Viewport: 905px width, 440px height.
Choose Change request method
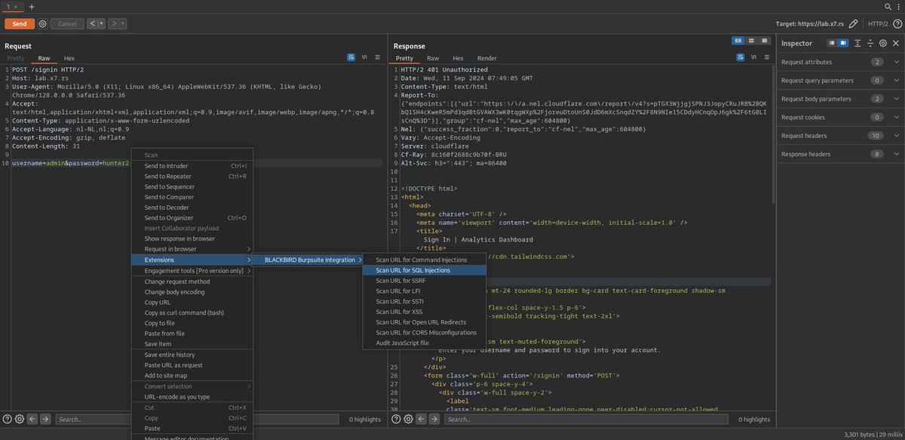pyautogui.click(x=192, y=282)
